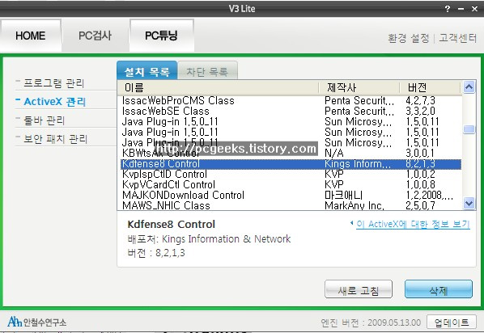This screenshot has height=333, width=484.
Task: Click version cell 4,2,7,3
Action: coord(420,100)
